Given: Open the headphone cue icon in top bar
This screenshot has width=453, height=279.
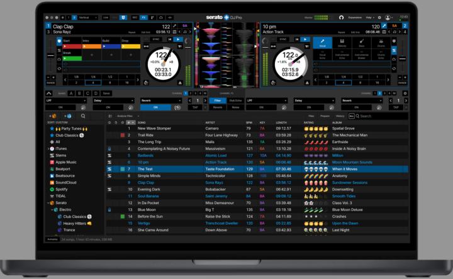Looking at the screenshot, I should (x=341, y=18).
